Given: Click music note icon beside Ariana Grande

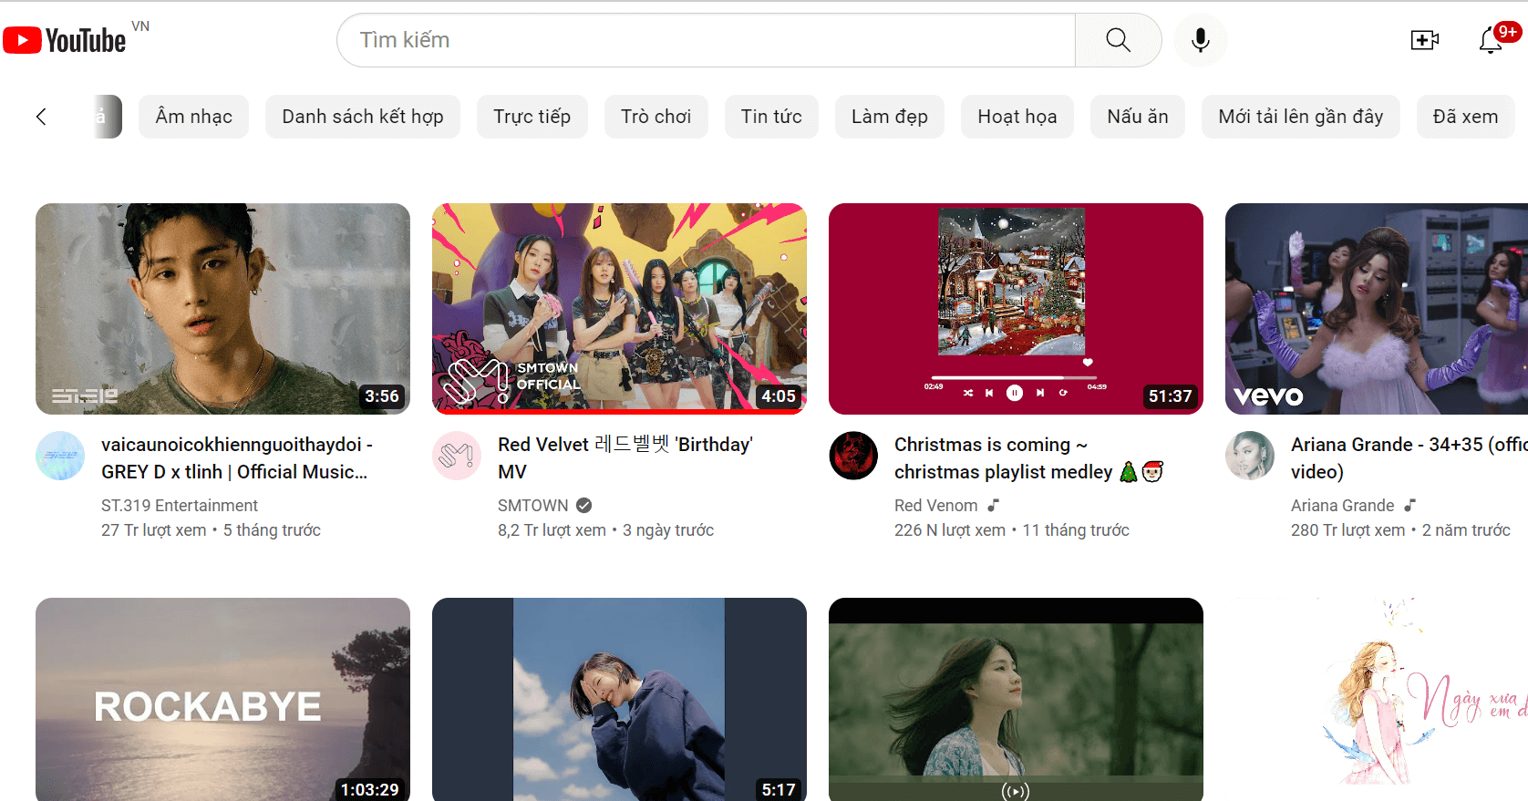Looking at the screenshot, I should tap(1410, 505).
